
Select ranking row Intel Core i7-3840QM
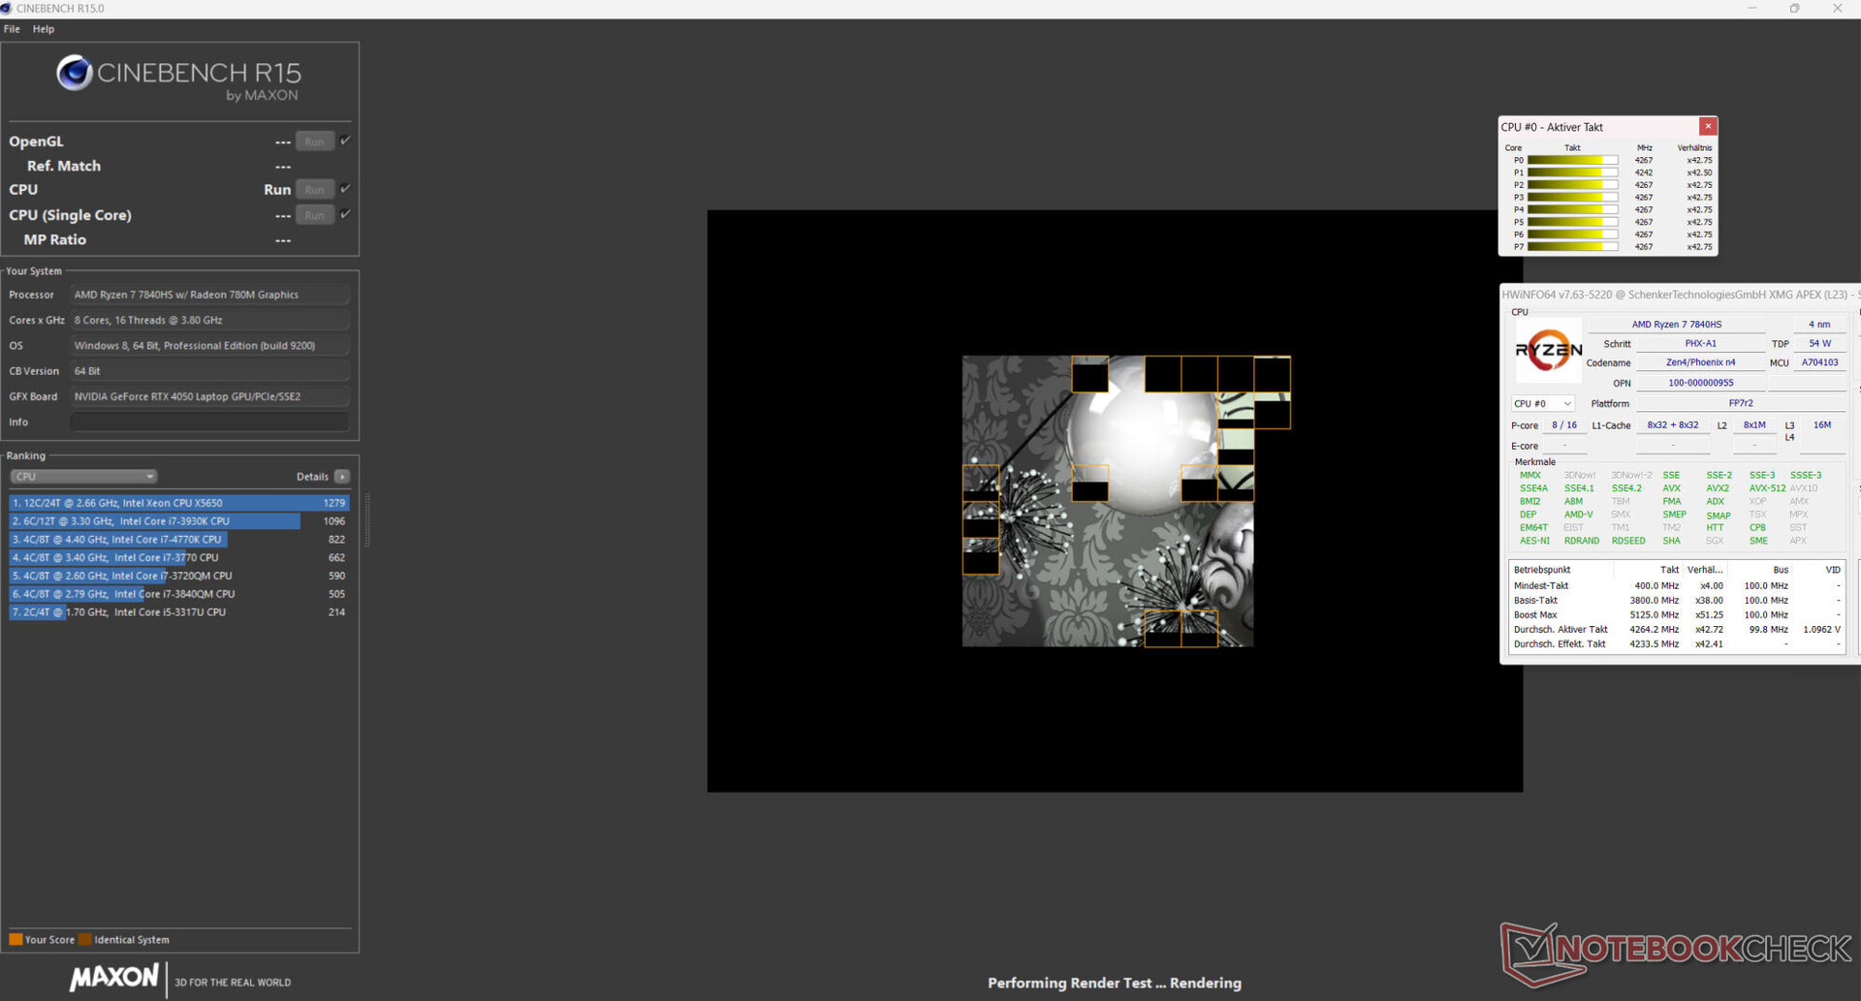tap(179, 594)
